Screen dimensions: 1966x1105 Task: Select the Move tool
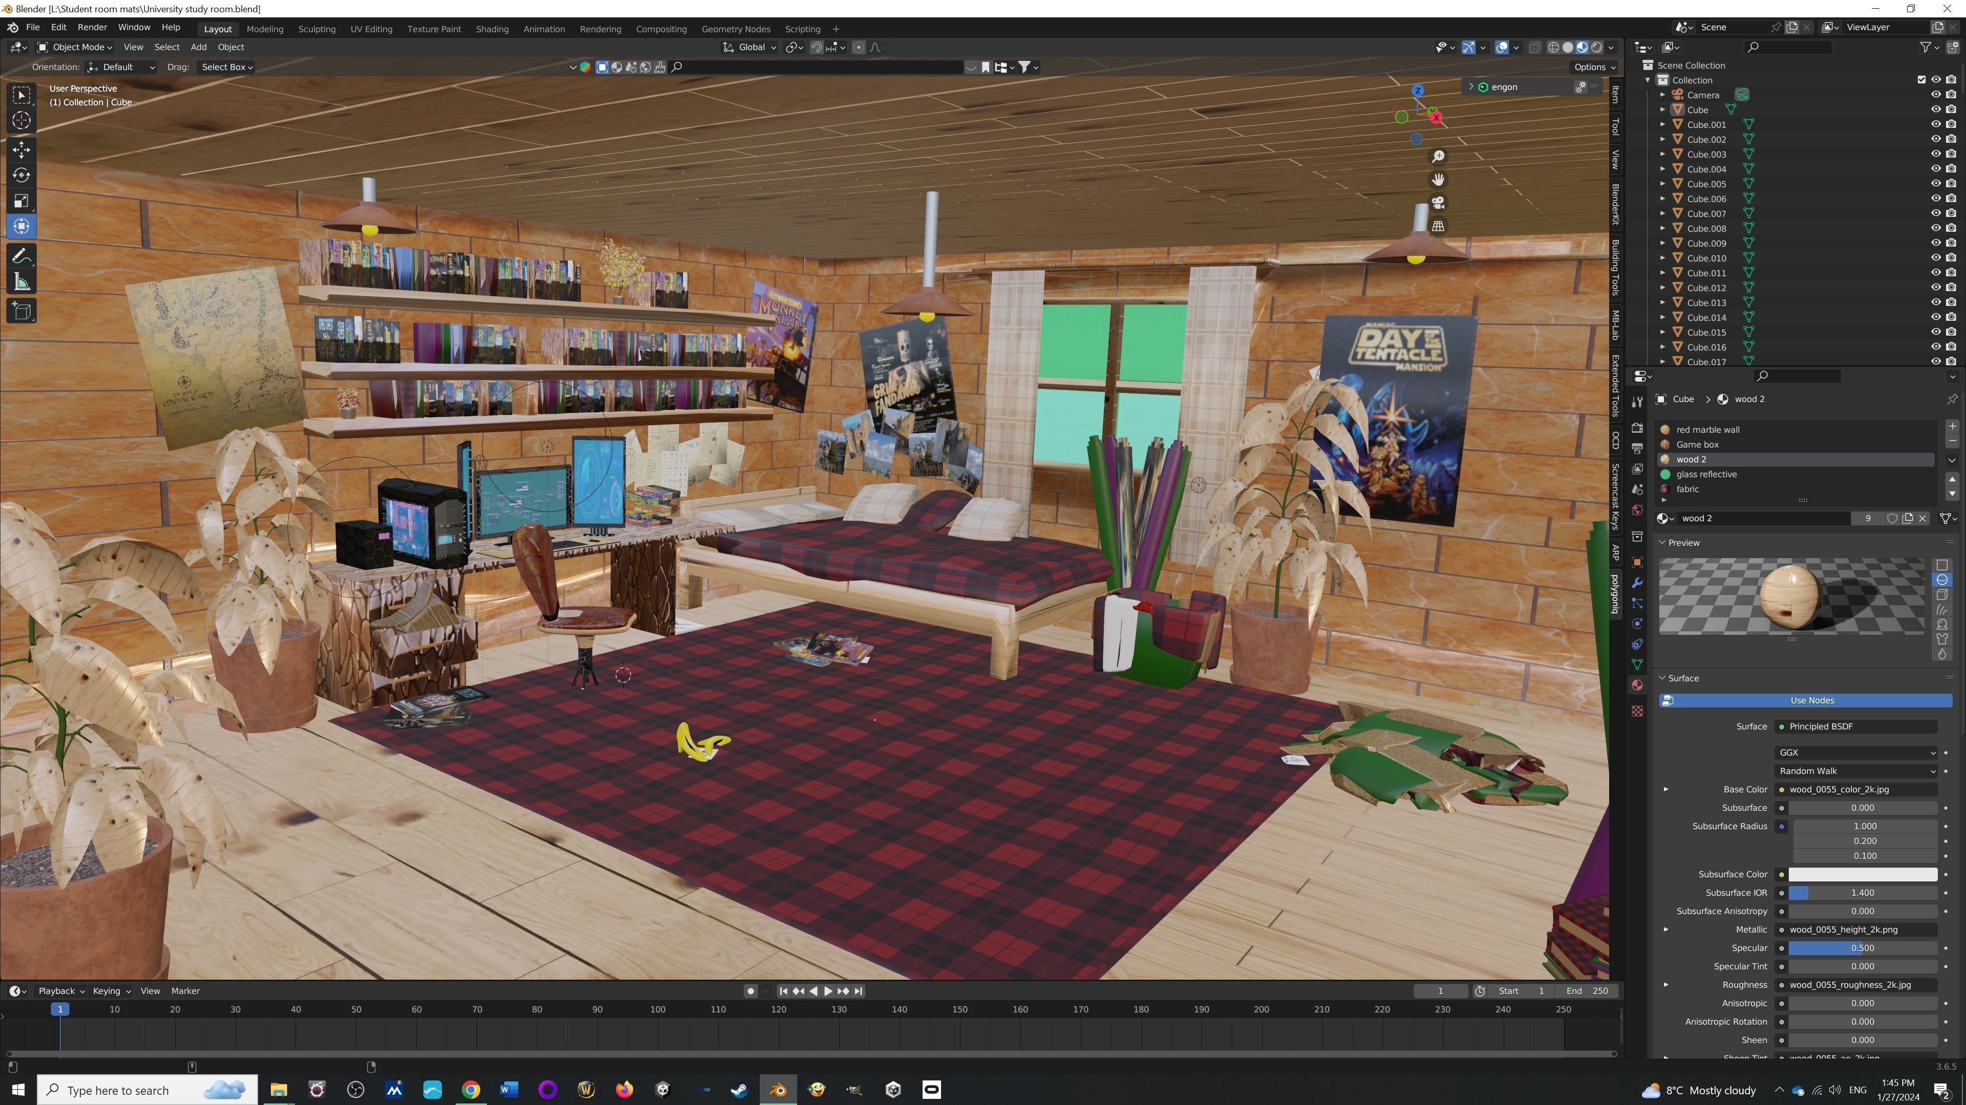(x=22, y=149)
